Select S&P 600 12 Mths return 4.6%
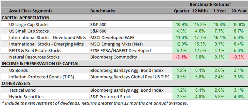The width and height of the screenshot is (248, 105). [x=200, y=31]
